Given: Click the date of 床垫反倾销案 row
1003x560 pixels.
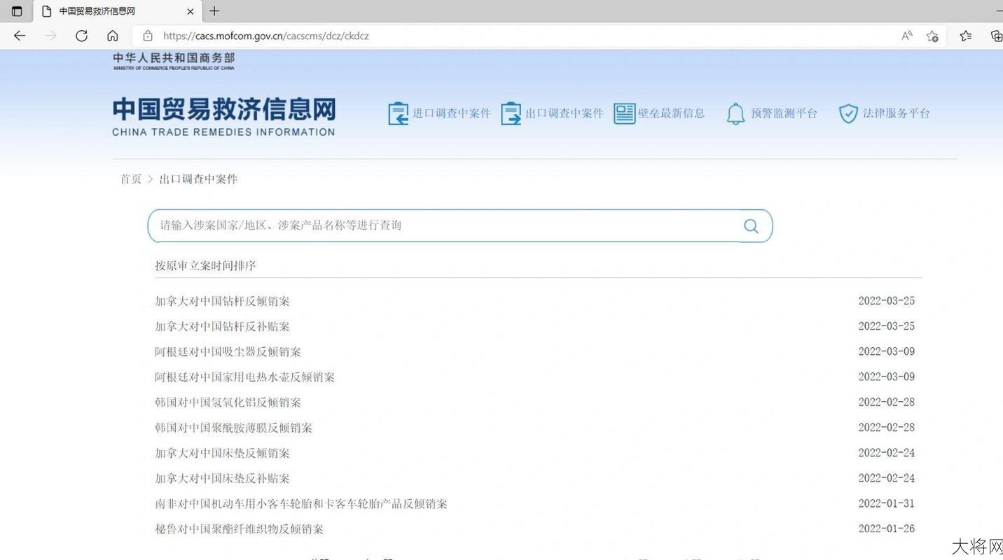Looking at the screenshot, I should point(887,453).
